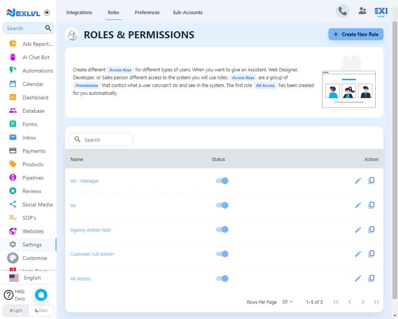
Task: Click the contacts people icon near top right
Action: point(362,11)
